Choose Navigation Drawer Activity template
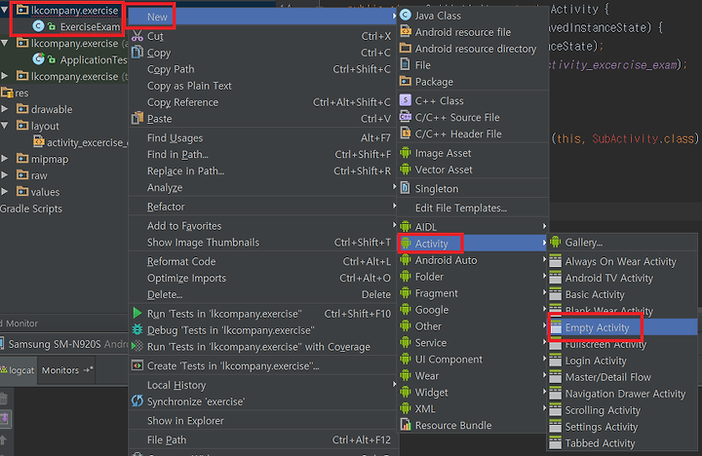 [x=622, y=394]
